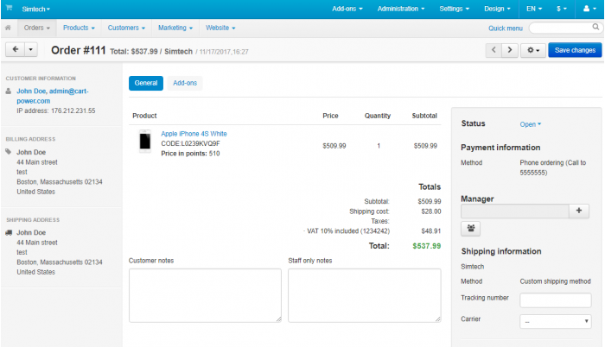Open the Orders menu
The image size is (605, 347).
tap(37, 28)
